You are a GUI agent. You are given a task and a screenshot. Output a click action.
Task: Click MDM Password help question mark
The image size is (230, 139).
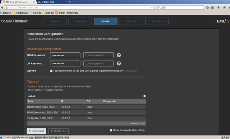pos(119,55)
